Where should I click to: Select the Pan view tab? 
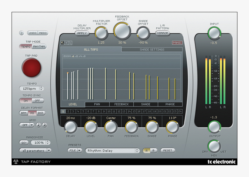[x=97, y=104]
